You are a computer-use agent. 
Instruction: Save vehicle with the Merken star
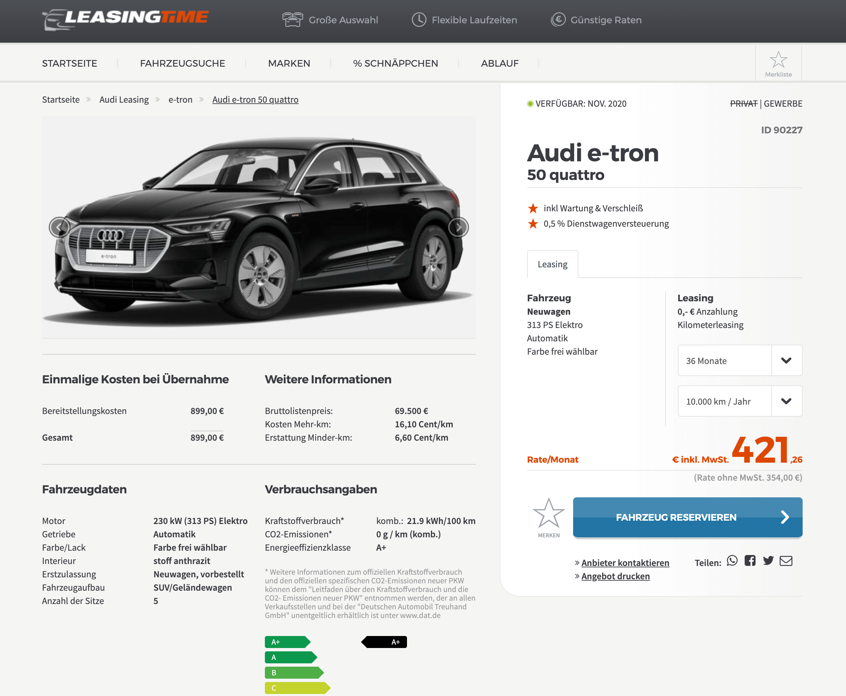click(548, 517)
